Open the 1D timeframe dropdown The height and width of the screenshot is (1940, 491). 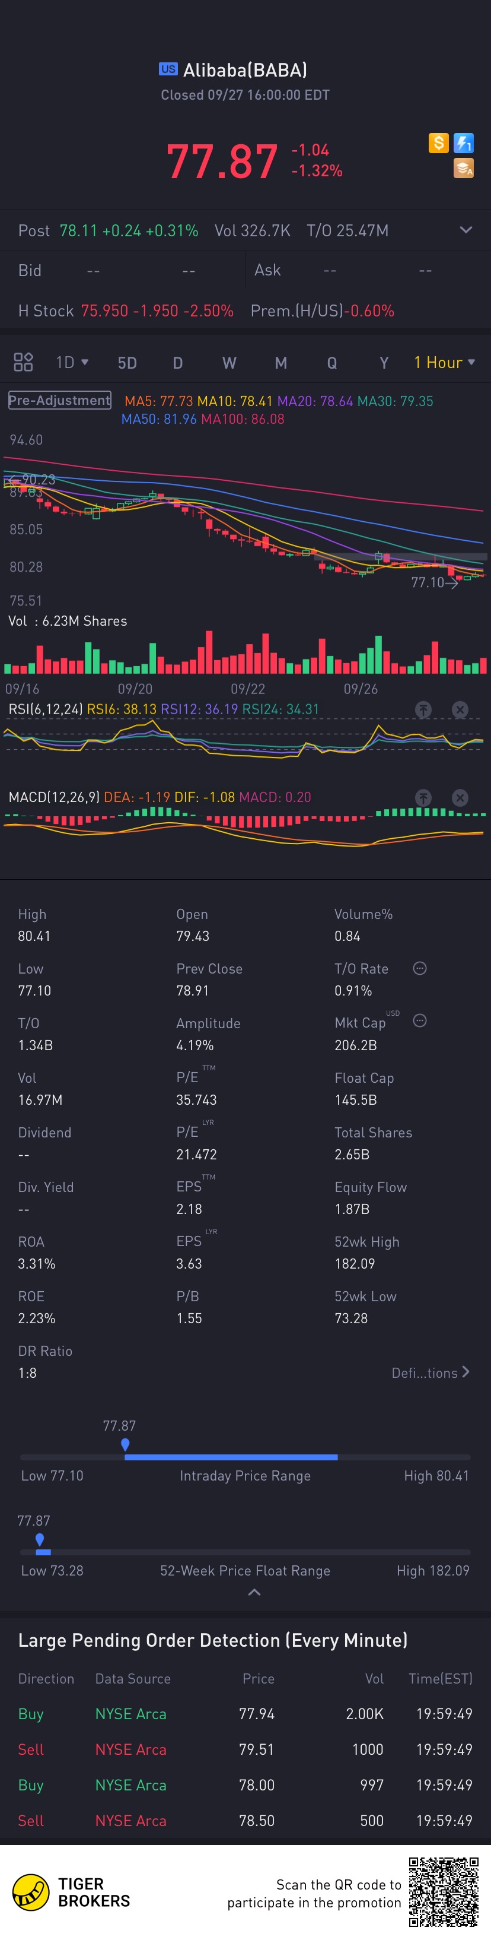point(72,362)
